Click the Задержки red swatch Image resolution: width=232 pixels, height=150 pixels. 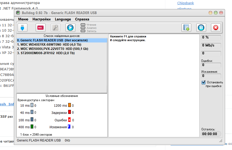[x=70, y=112]
